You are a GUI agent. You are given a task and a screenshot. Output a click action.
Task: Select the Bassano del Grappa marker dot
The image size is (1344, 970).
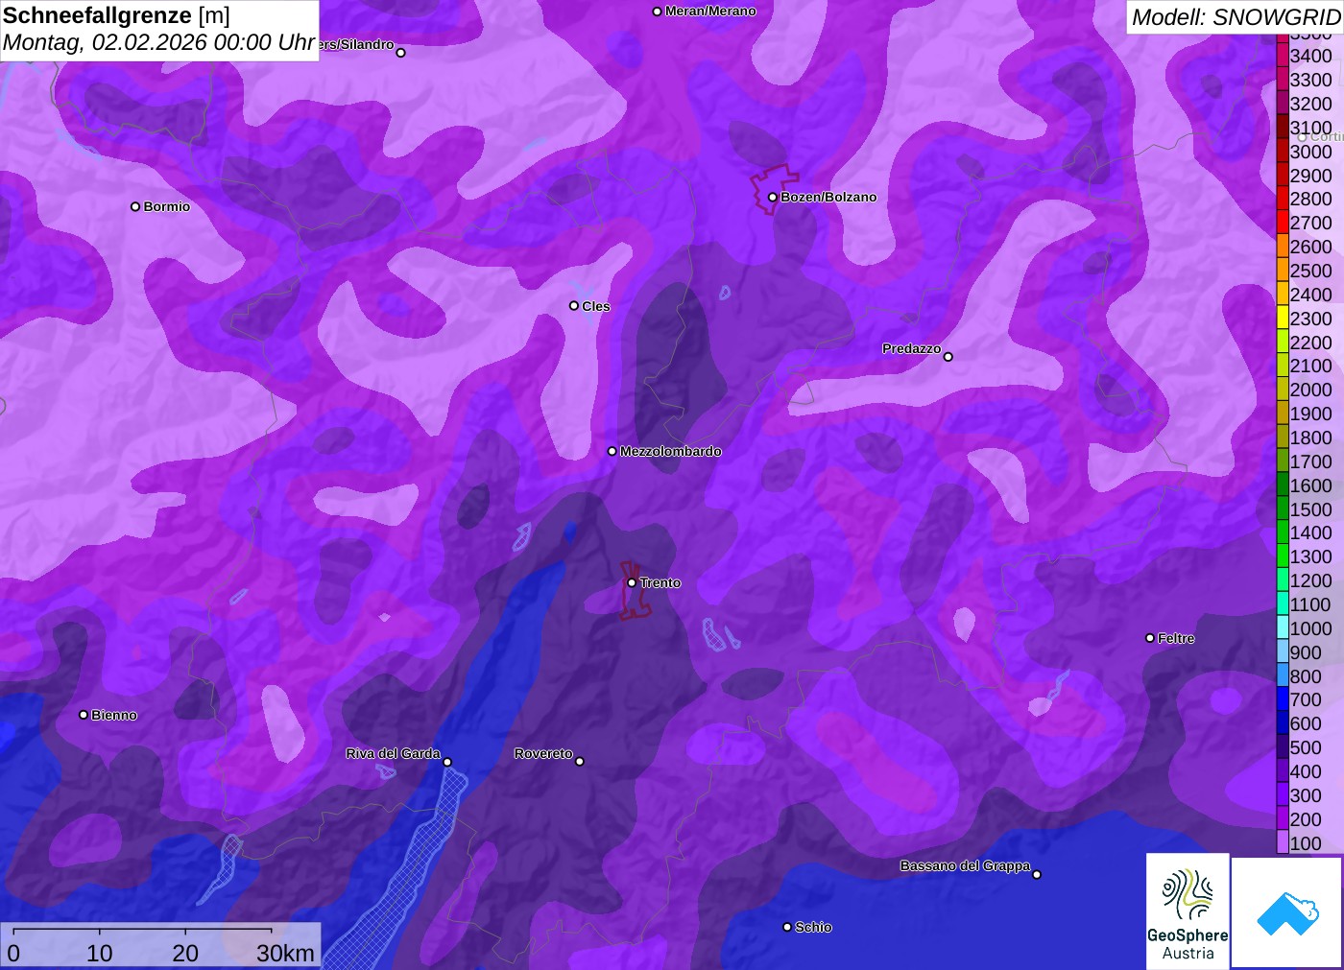(1037, 874)
